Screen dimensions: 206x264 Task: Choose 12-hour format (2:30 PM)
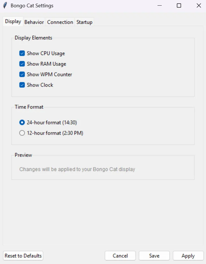tap(22, 133)
